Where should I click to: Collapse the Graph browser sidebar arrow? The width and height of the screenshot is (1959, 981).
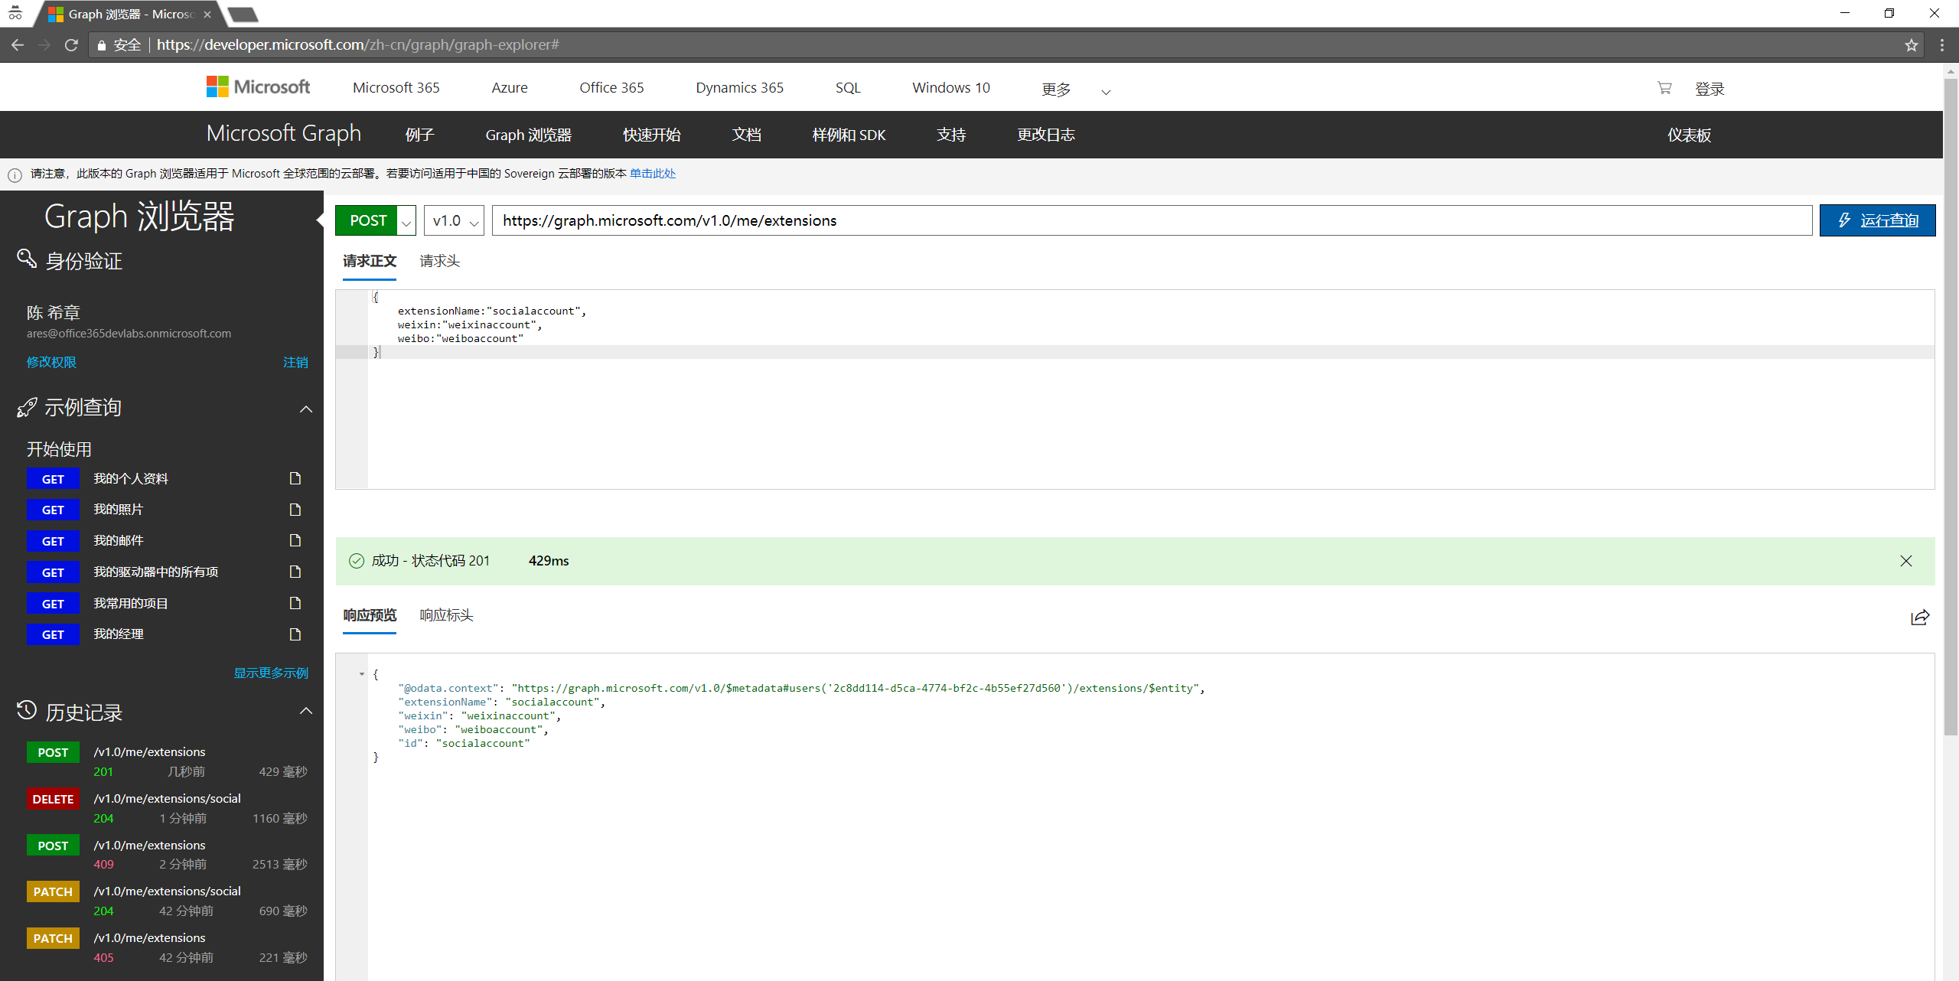click(x=320, y=220)
